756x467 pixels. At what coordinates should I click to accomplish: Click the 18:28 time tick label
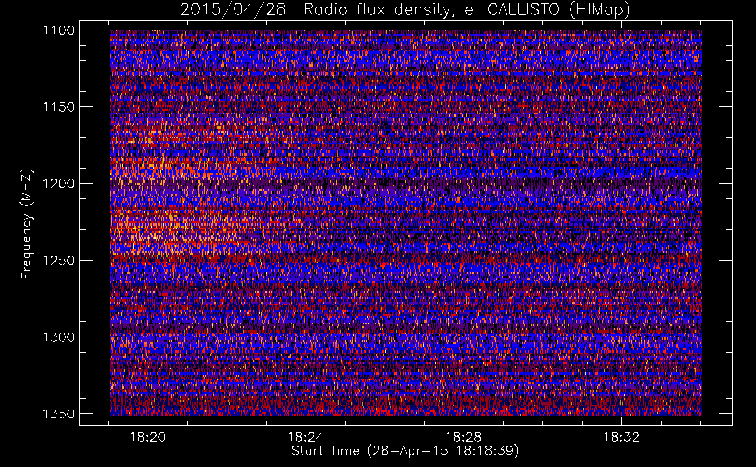point(464,438)
